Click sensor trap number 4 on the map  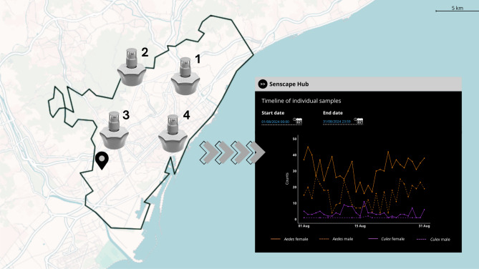173,134
